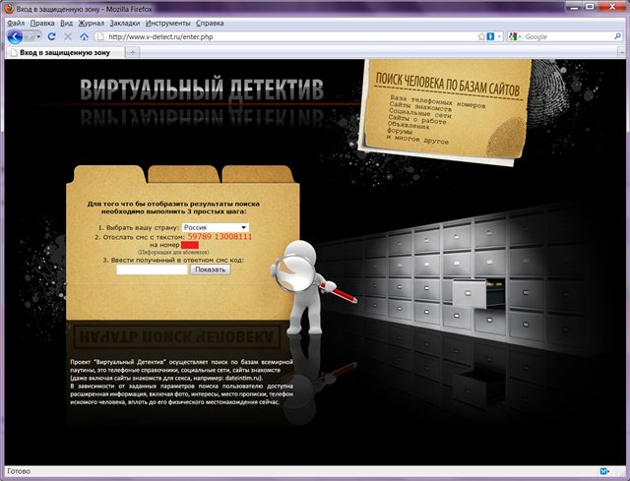Open the Журнал menu
Image resolution: width=630 pixels, height=481 pixels.
pyautogui.click(x=91, y=22)
